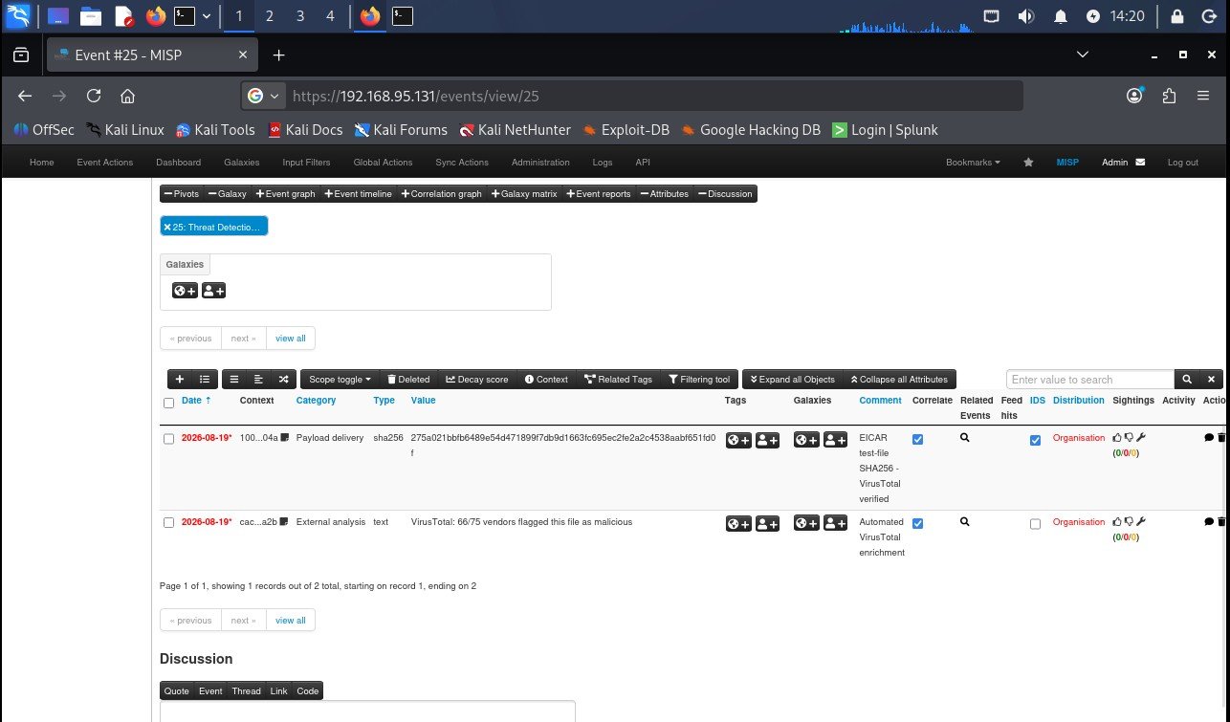Click upper view all pagination link

(291, 338)
